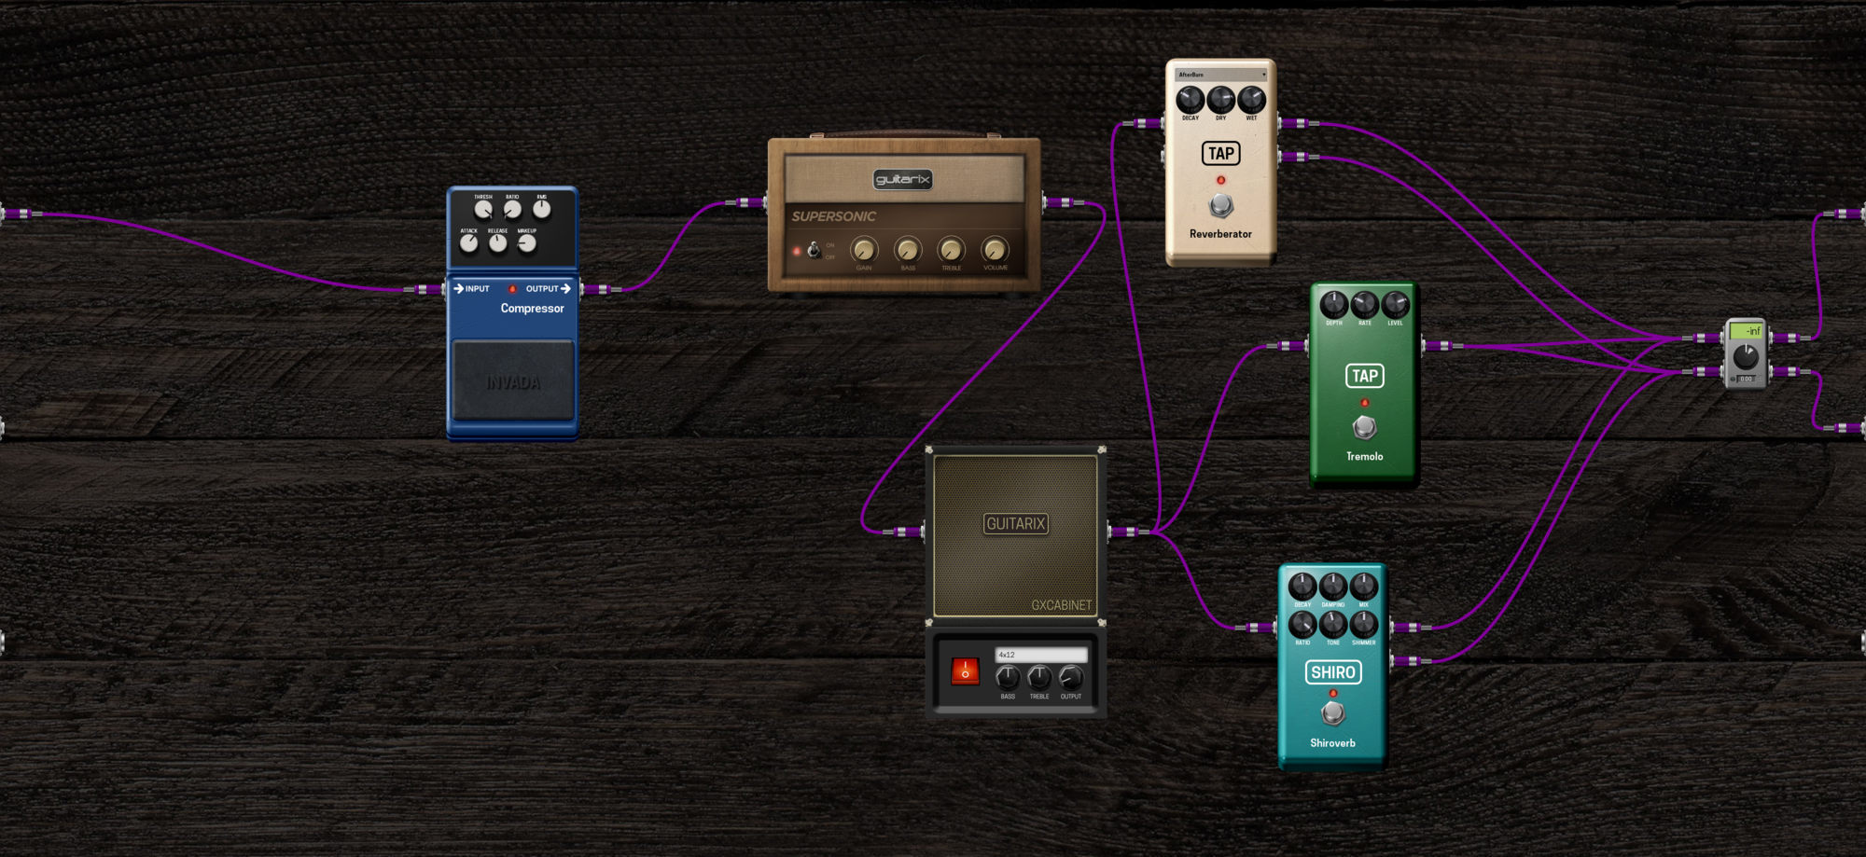Screen dimensions: 1866x857
Task: Click the gain pedal lower input jack
Action: pyautogui.click(x=1703, y=371)
